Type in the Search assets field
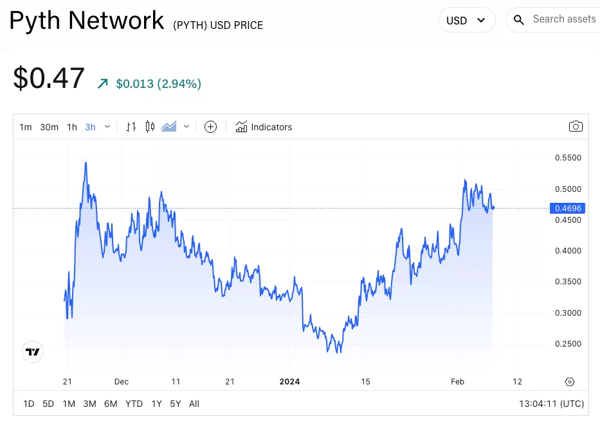This screenshot has height=421, width=600. click(x=564, y=19)
